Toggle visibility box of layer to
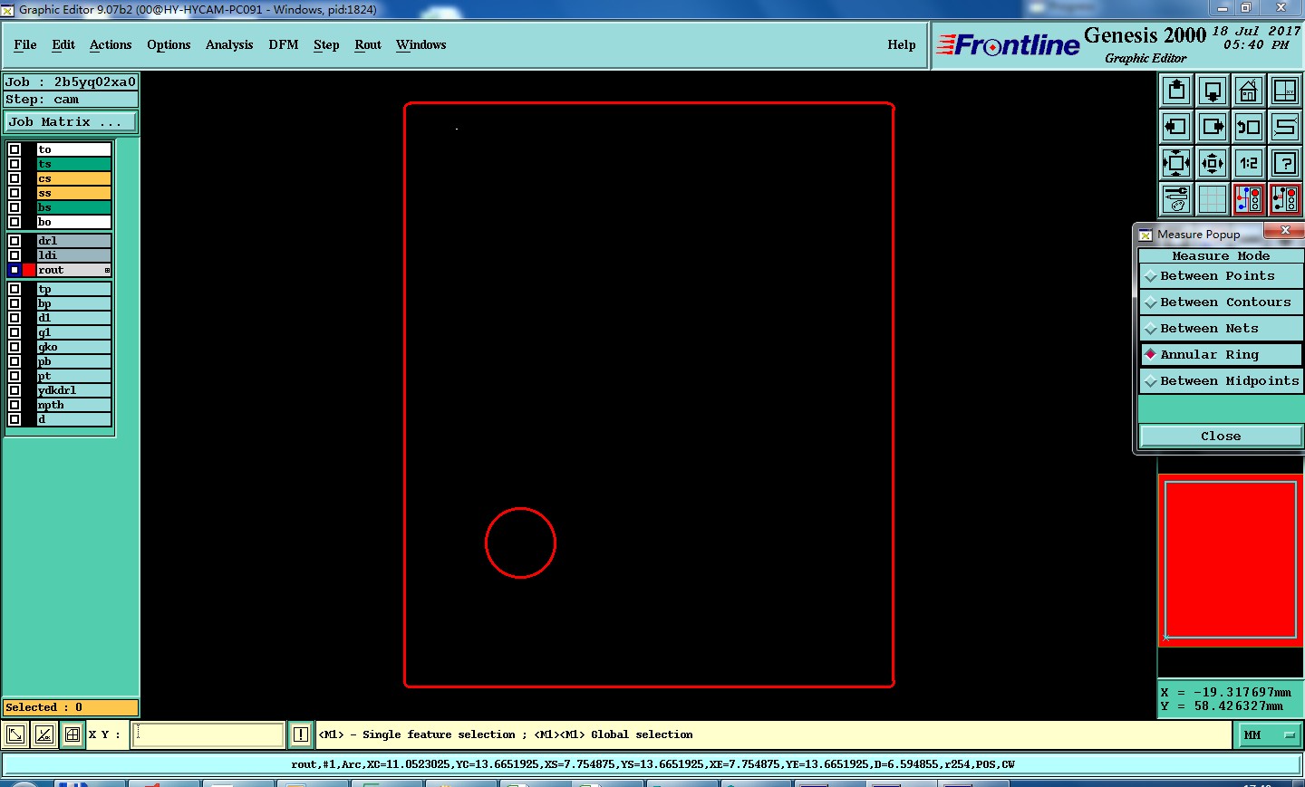The width and height of the screenshot is (1305, 787). point(14,149)
